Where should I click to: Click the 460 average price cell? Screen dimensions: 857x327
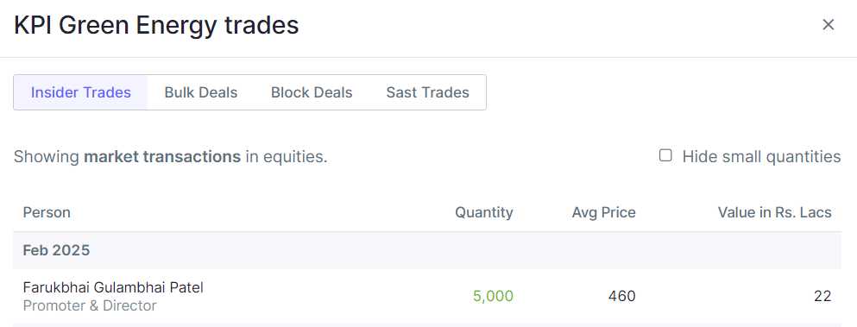(621, 297)
